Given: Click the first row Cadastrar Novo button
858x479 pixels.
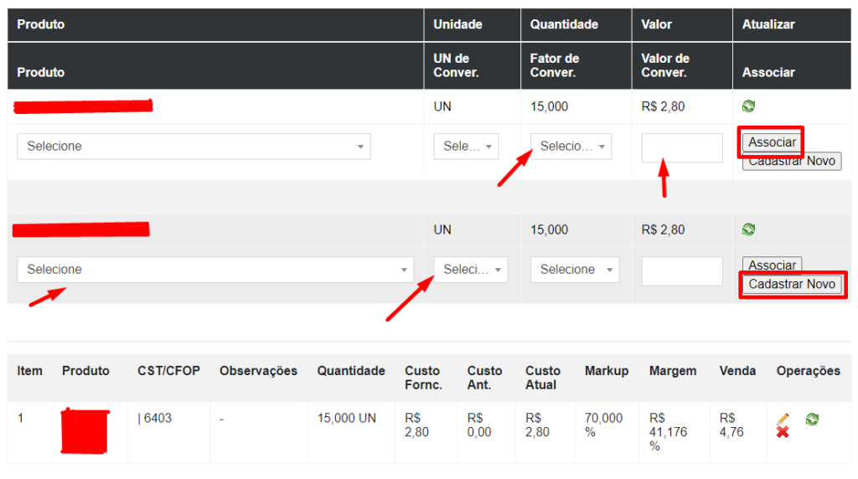Looking at the screenshot, I should [792, 162].
